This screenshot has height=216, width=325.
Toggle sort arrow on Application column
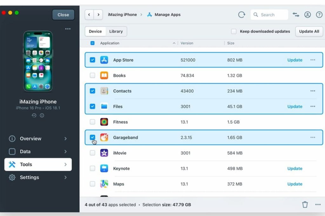174,43
